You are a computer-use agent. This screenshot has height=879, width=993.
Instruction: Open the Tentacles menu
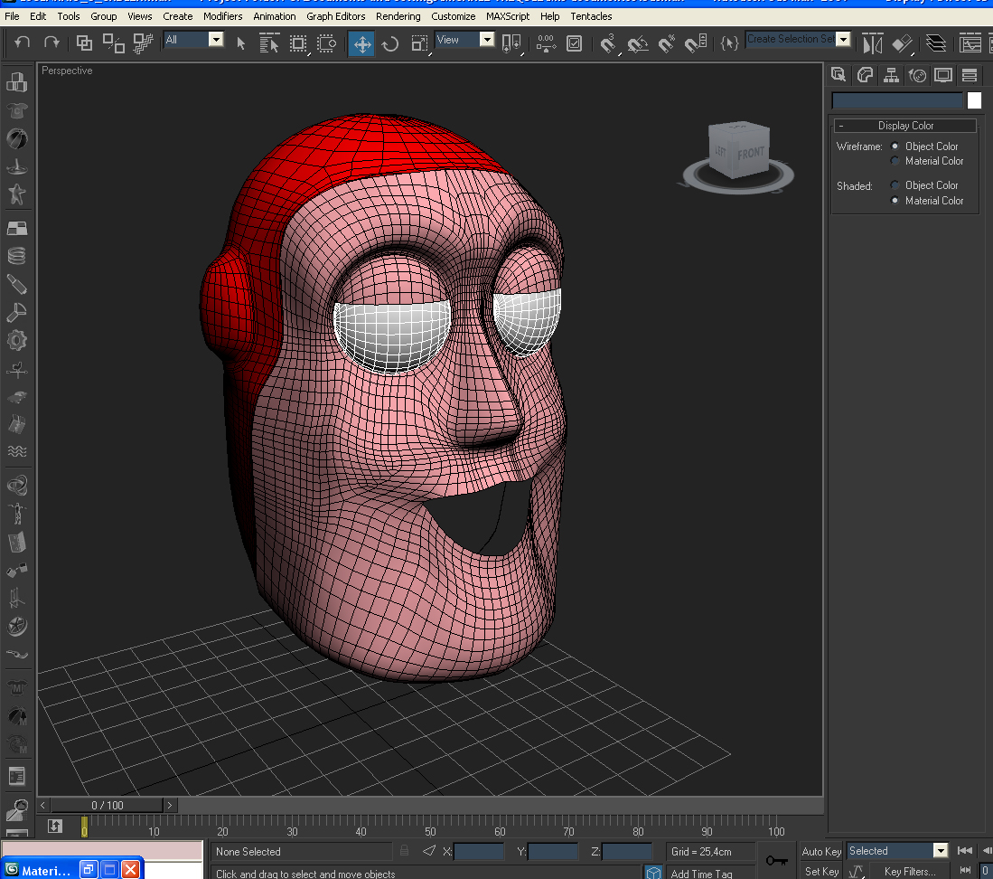591,16
